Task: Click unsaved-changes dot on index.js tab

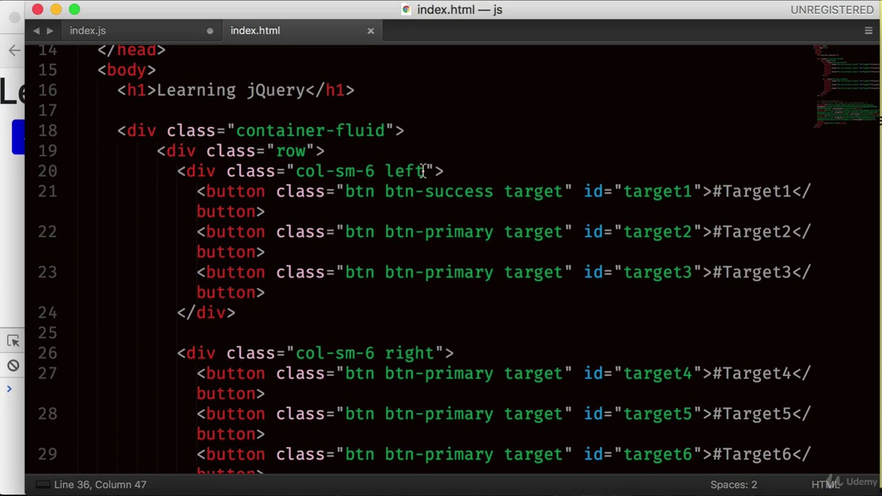Action: tap(210, 31)
